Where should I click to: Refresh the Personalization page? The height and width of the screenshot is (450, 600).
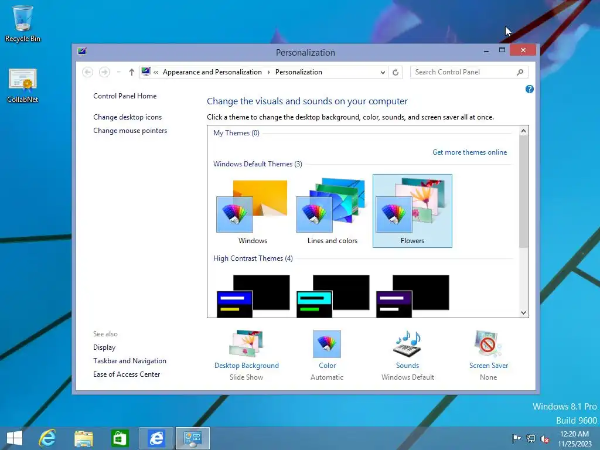click(396, 72)
